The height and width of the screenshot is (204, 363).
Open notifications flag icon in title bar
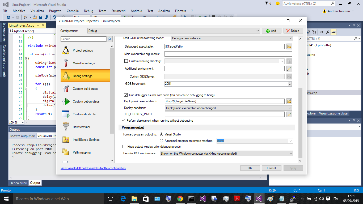pyautogui.click(x=267, y=3)
